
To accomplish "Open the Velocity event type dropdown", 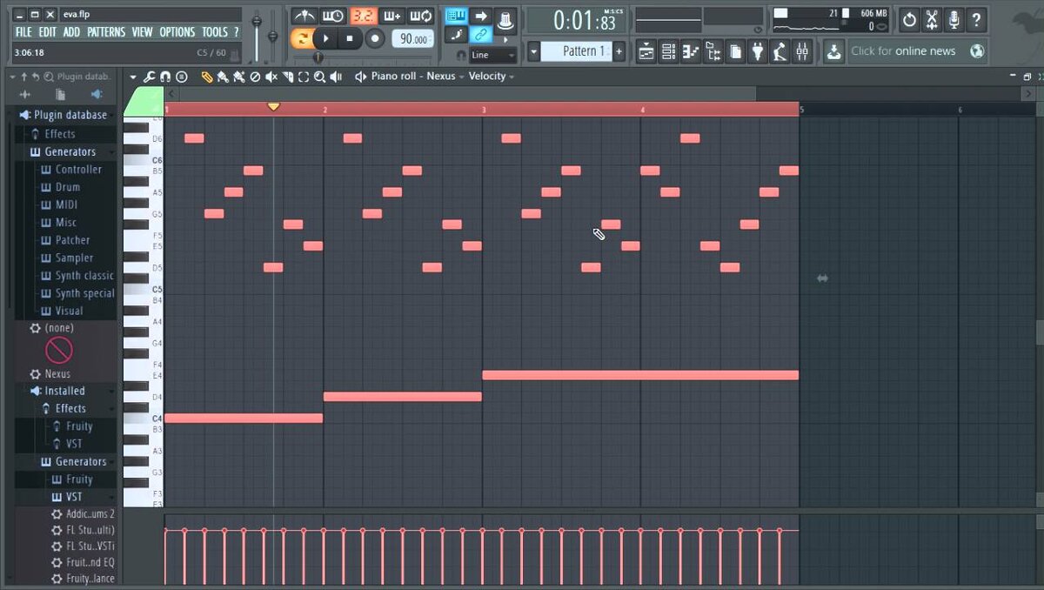I will tap(491, 77).
